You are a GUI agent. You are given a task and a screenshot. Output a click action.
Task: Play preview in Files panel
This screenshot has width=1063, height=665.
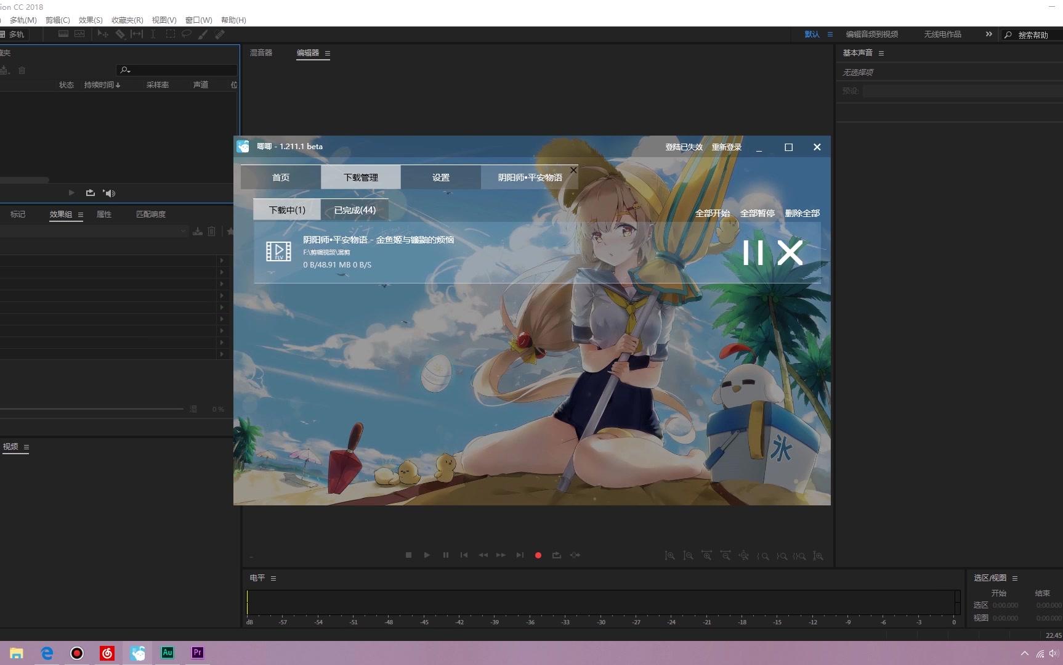[x=71, y=193]
